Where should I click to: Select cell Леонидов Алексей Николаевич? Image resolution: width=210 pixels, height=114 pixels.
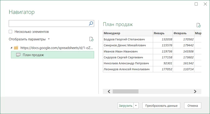128,69
